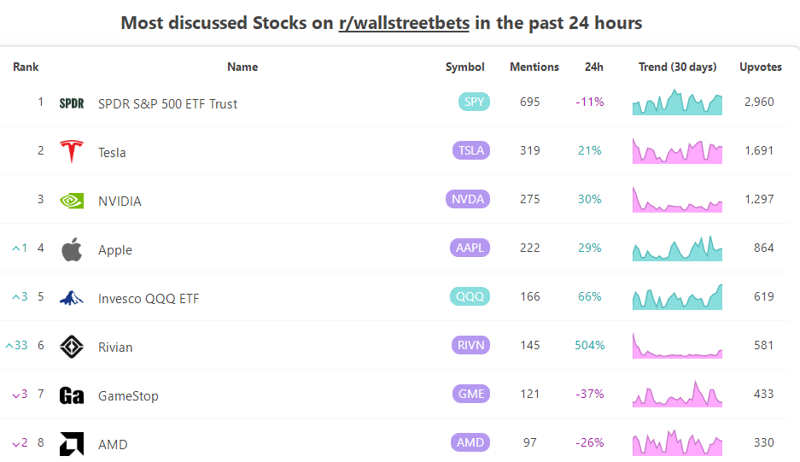
Task: Open the SPDR S&P 500 ETF Trust link
Action: pyautogui.click(x=167, y=104)
